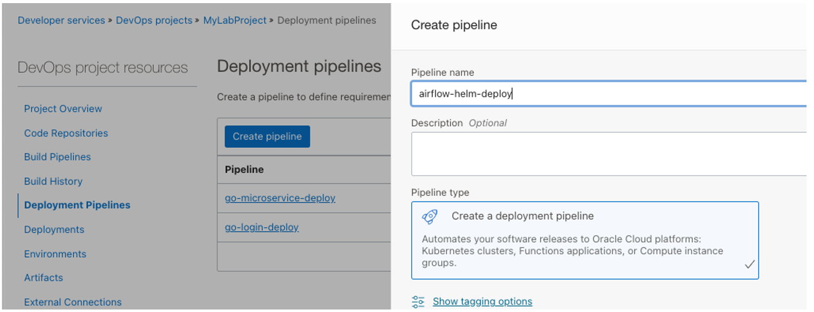Click the rocket icon in pipeline type card

(x=429, y=217)
